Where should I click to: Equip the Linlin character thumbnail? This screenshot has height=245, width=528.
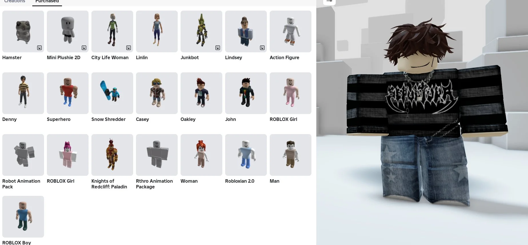pyautogui.click(x=157, y=31)
